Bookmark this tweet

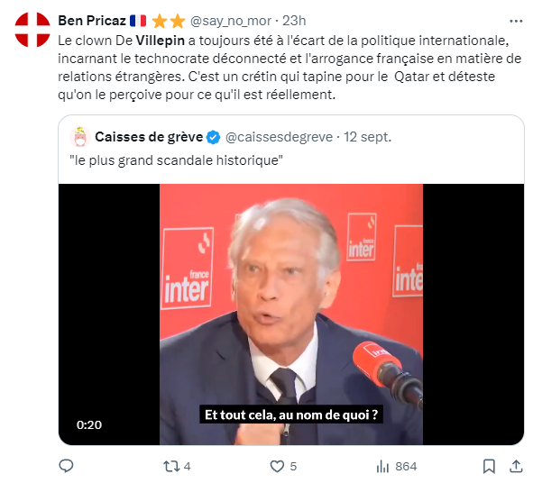point(489,467)
